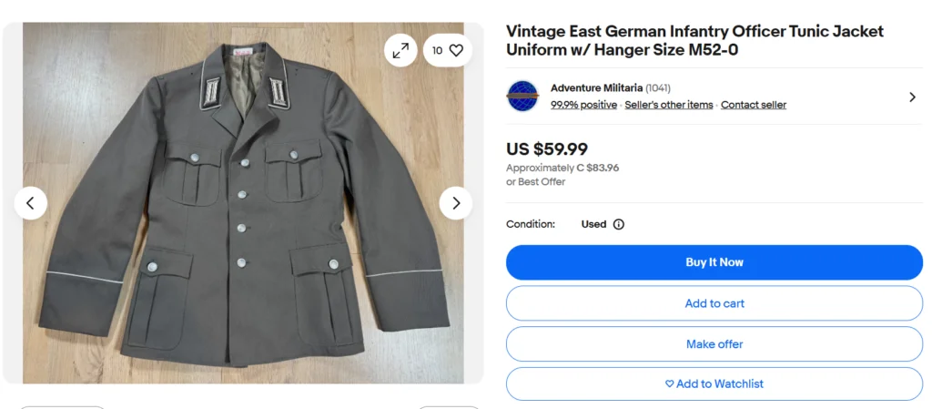Advance to the next product image

[x=456, y=203]
